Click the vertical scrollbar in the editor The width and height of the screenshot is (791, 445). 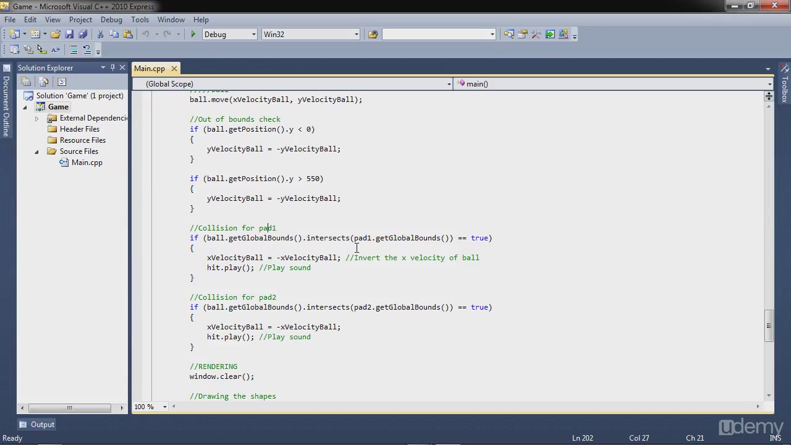click(x=769, y=324)
